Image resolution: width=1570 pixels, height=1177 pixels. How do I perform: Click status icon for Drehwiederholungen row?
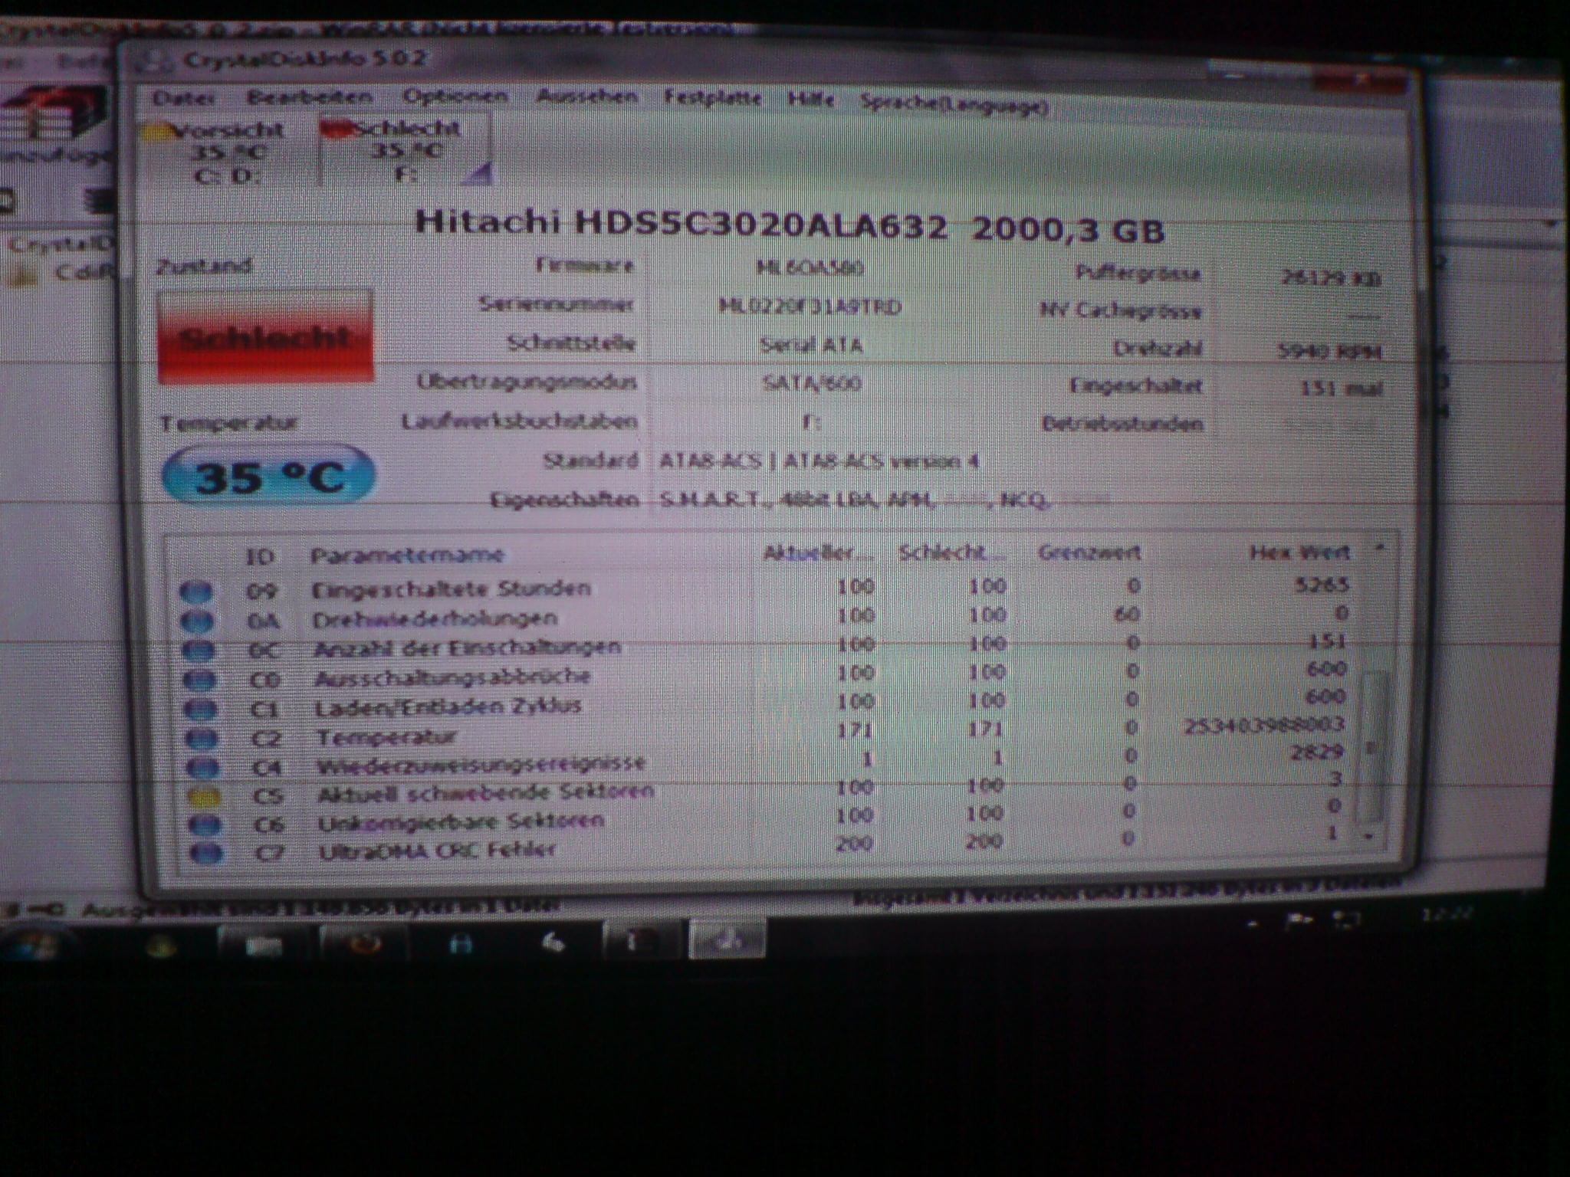[197, 621]
